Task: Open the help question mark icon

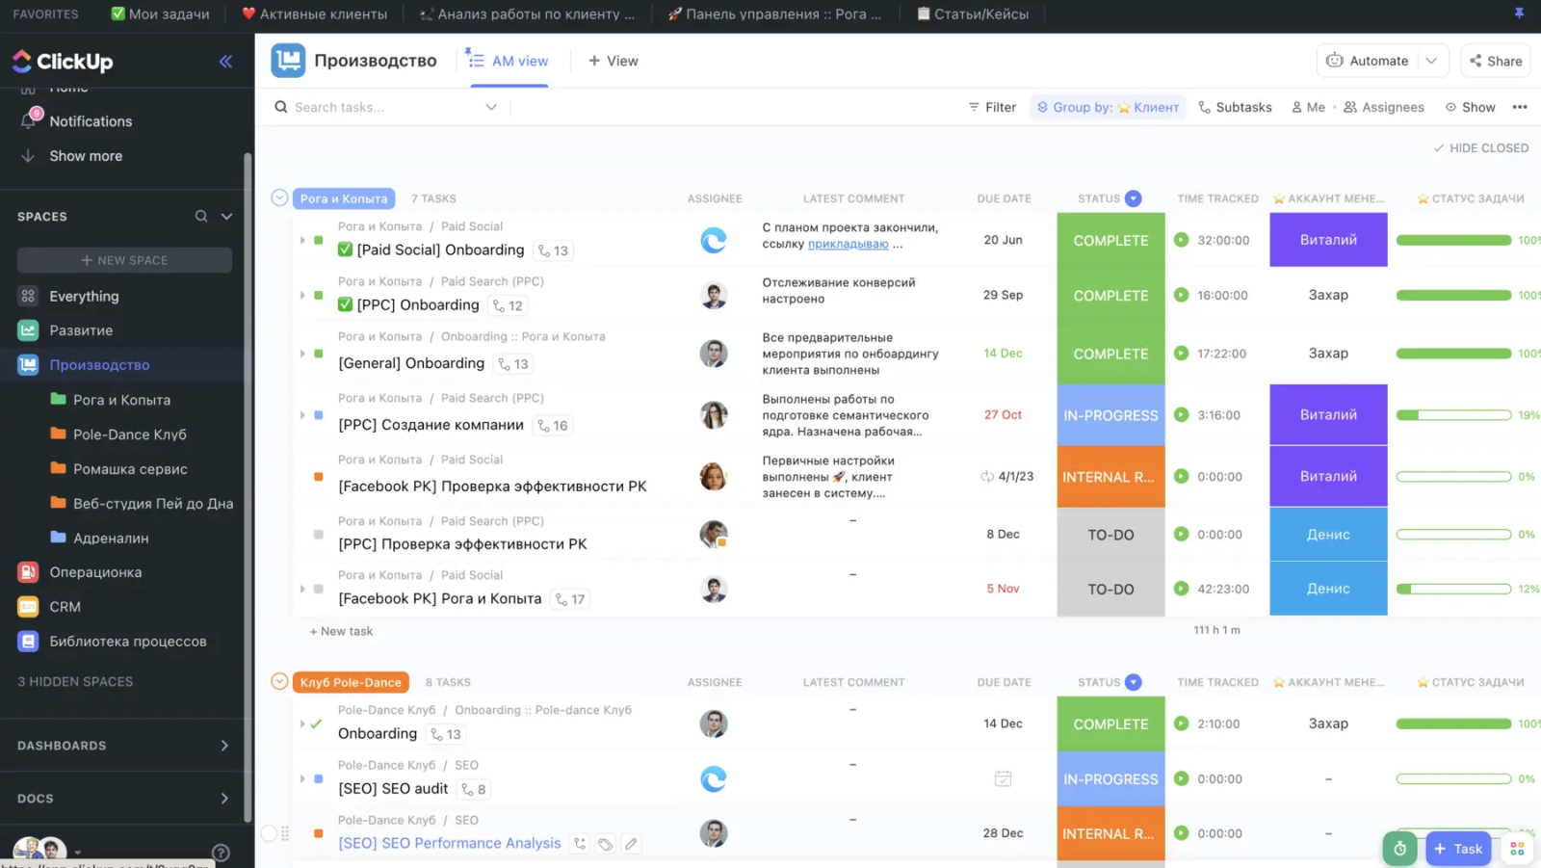Action: pyautogui.click(x=221, y=852)
